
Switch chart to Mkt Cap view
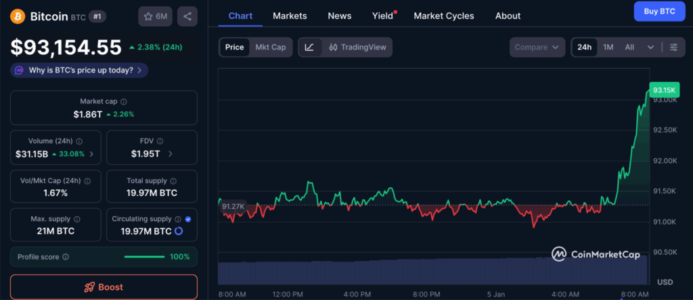[270, 47]
